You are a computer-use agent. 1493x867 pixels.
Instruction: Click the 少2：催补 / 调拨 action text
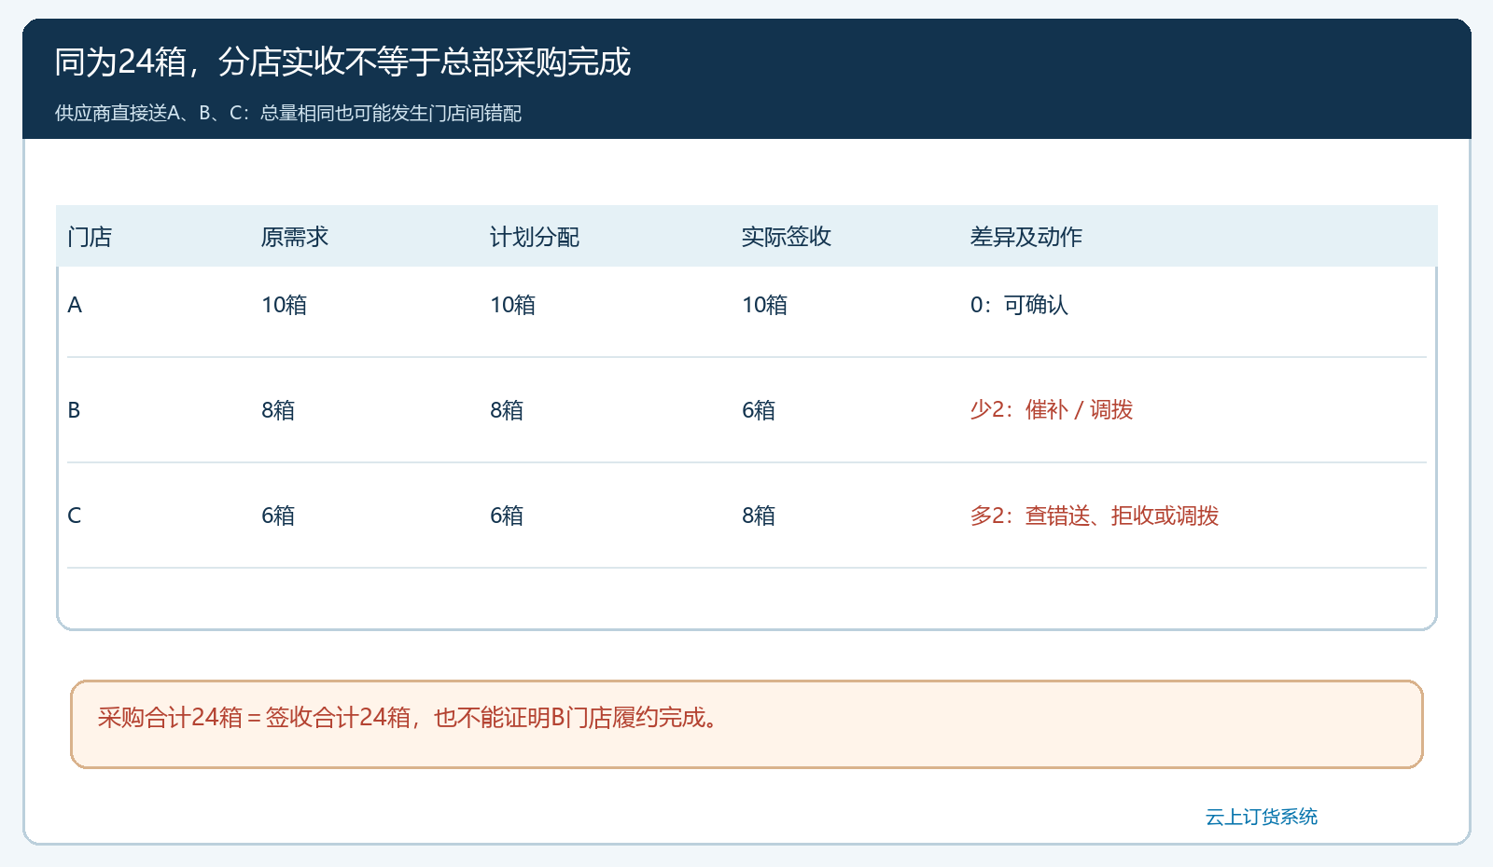(1052, 410)
